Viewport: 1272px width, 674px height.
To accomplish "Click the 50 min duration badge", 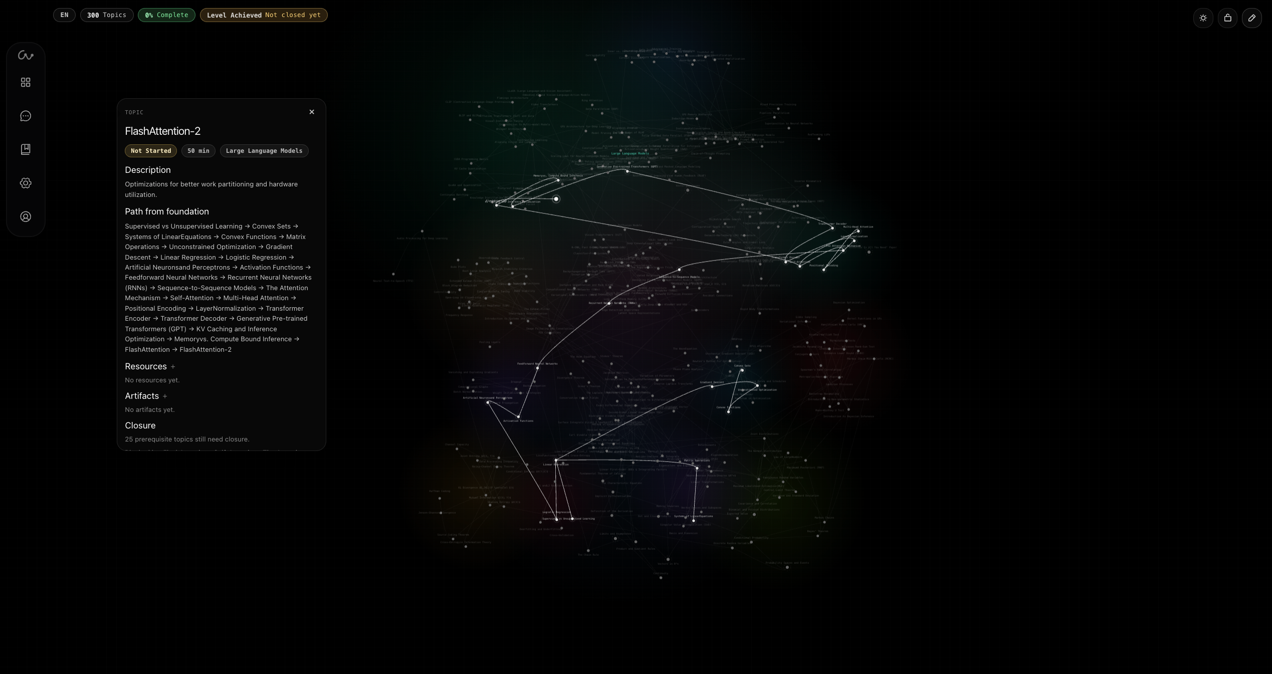I will 198,151.
